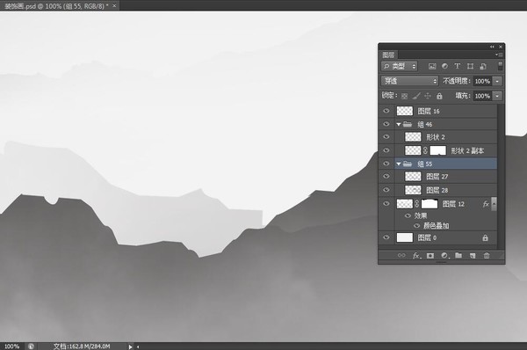Viewport: 527px width, 350px height.
Task: Click the smart object filter icon
Action: tap(483, 66)
